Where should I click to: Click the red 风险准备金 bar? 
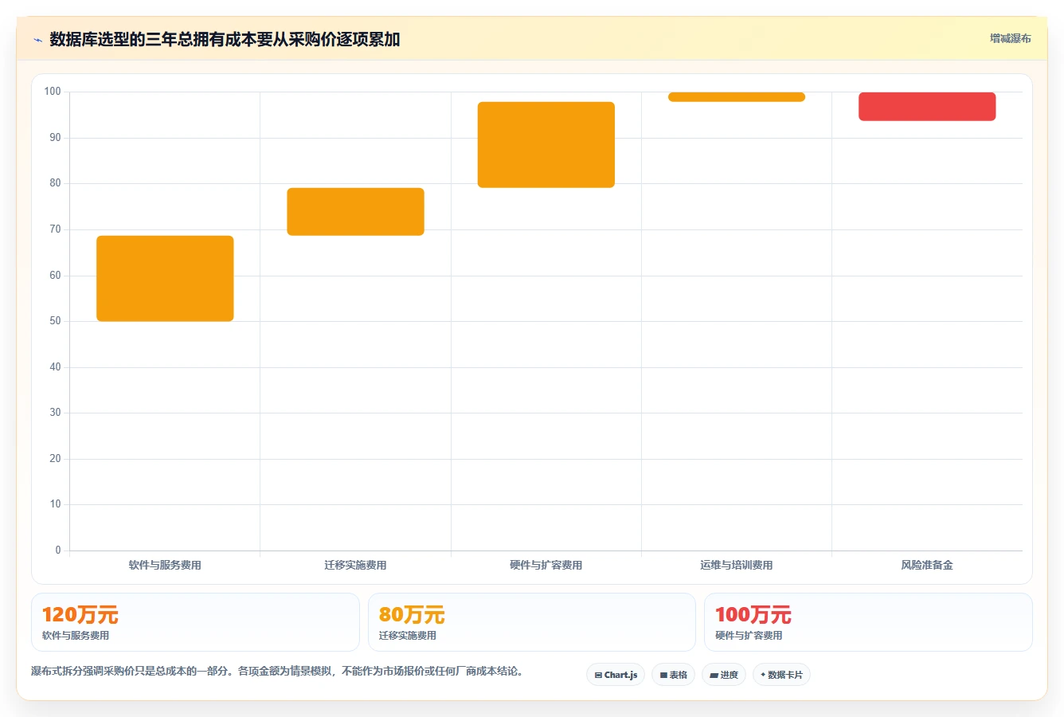click(927, 107)
